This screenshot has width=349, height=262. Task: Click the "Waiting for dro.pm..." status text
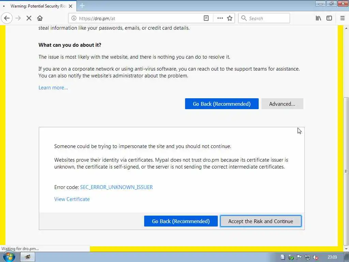(20, 249)
